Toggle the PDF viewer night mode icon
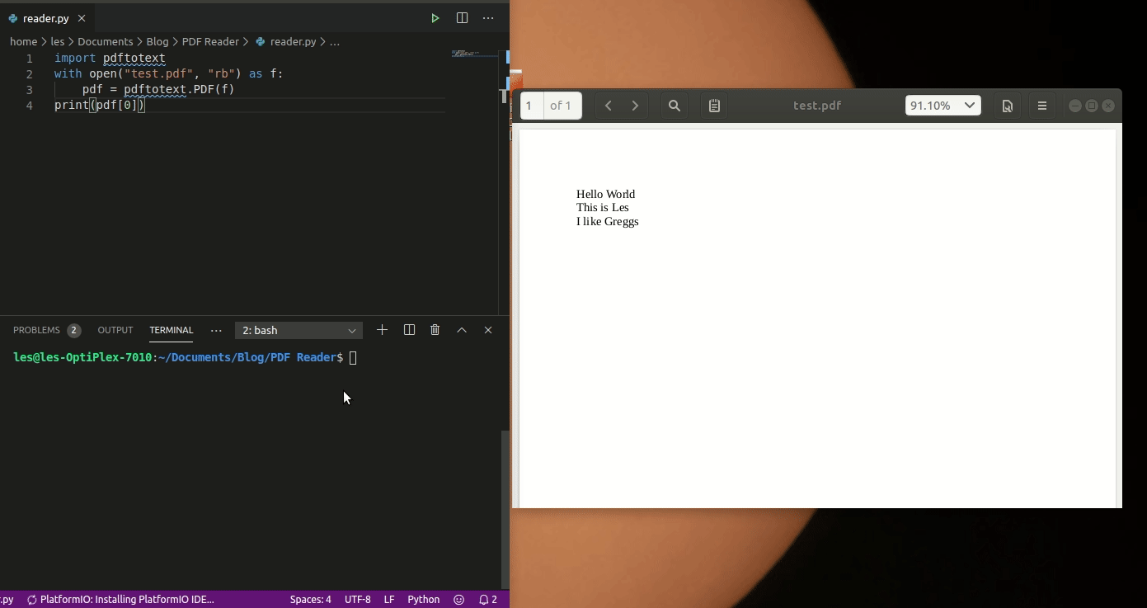 click(1007, 105)
